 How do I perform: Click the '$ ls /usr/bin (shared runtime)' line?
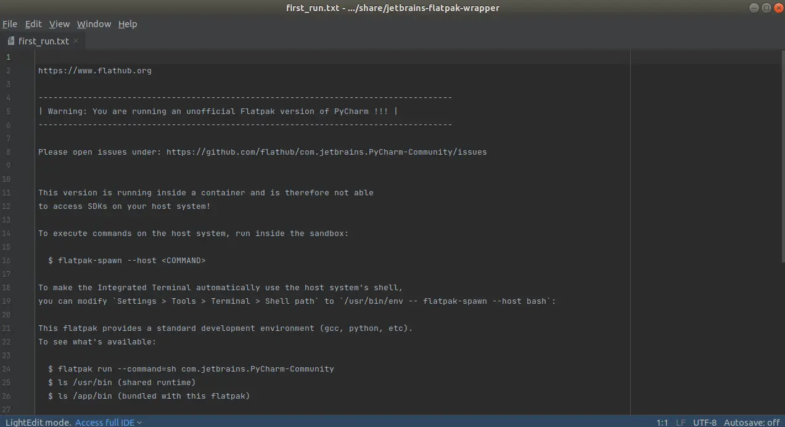(x=122, y=383)
